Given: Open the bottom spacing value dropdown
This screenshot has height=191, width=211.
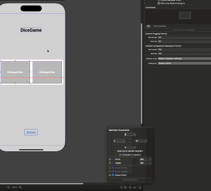Looking at the screenshot, I should pyautogui.click(x=135, y=148).
